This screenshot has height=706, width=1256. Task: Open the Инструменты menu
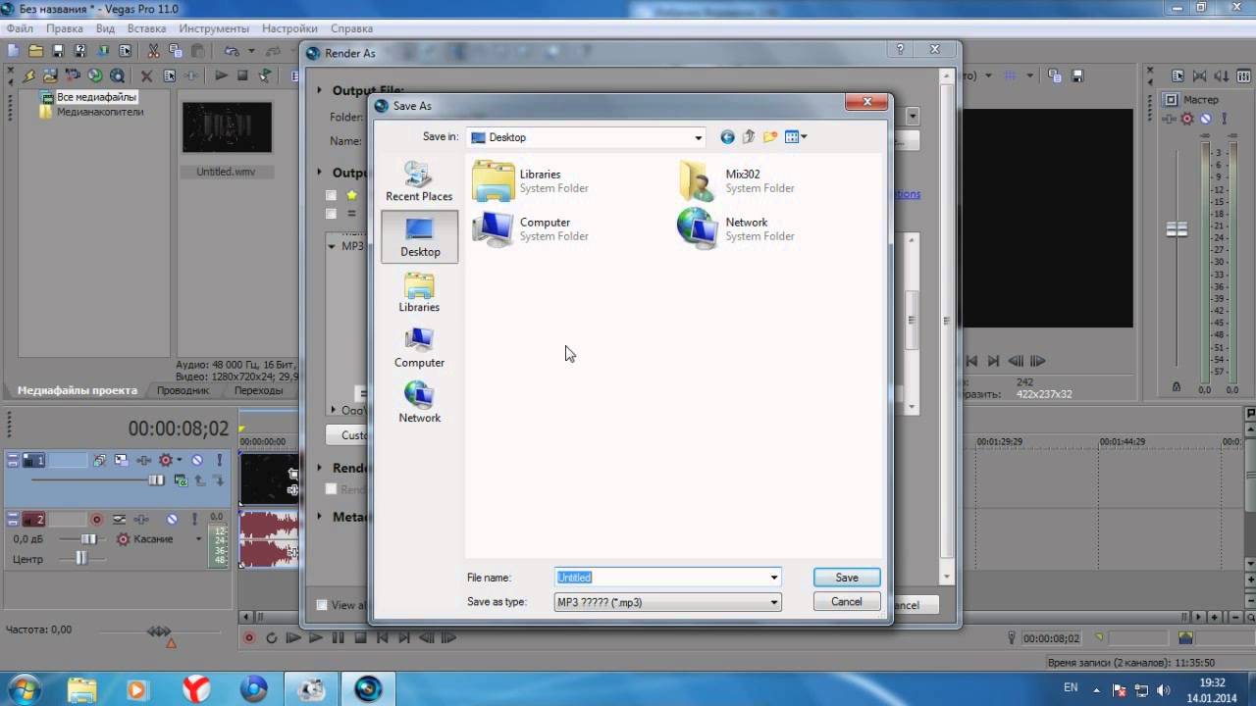[214, 28]
